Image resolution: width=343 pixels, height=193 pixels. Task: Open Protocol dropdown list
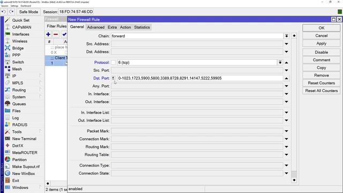pyautogui.click(x=280, y=62)
